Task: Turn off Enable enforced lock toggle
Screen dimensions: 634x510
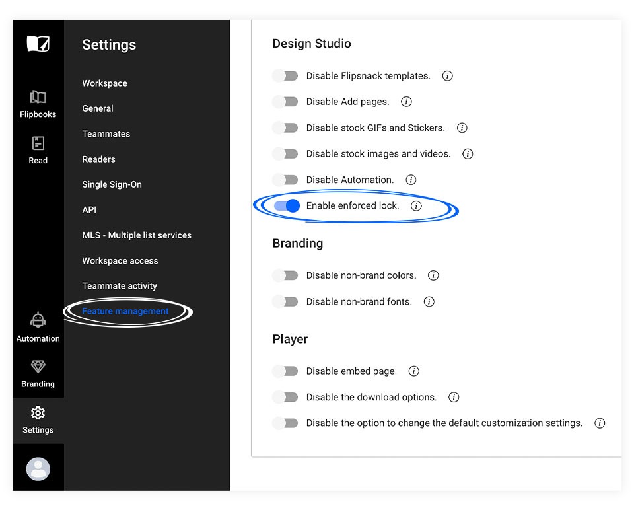Action: pos(287,206)
